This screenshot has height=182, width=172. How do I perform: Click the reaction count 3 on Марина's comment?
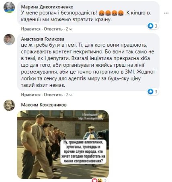pos(156,26)
